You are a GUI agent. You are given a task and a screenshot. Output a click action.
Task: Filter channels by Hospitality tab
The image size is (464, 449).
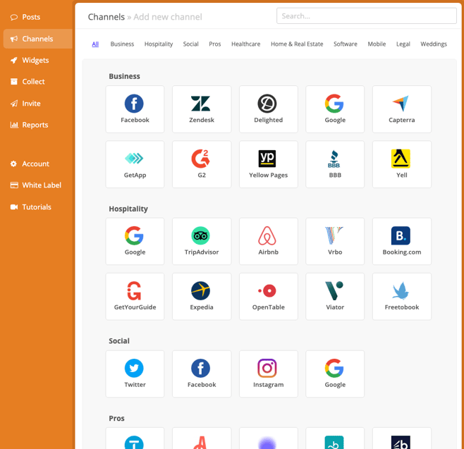click(159, 44)
